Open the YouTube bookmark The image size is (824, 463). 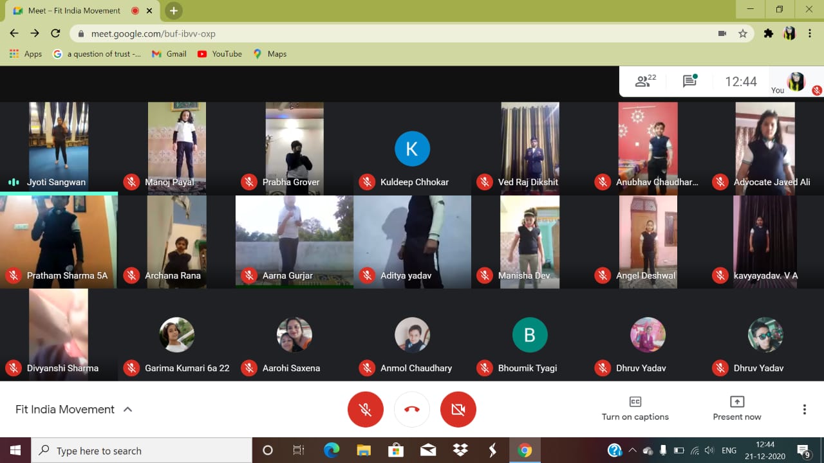(220, 54)
